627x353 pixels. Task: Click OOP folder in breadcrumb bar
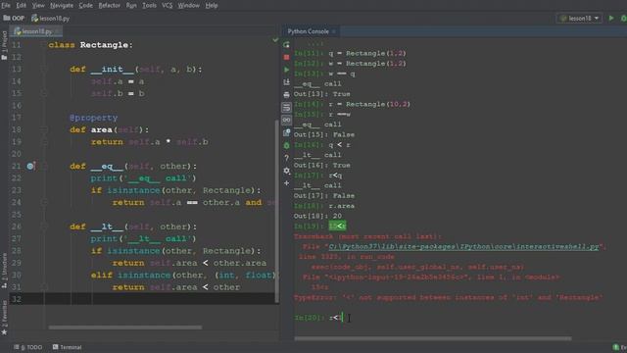[x=14, y=18]
